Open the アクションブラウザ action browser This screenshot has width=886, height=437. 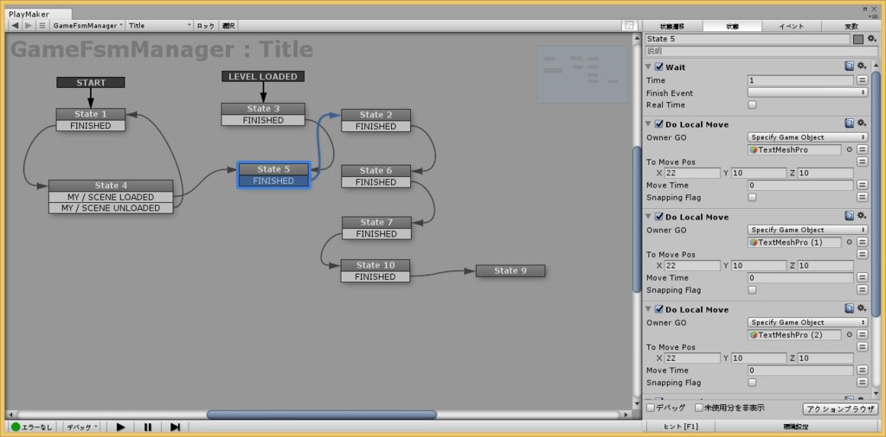[x=840, y=408]
